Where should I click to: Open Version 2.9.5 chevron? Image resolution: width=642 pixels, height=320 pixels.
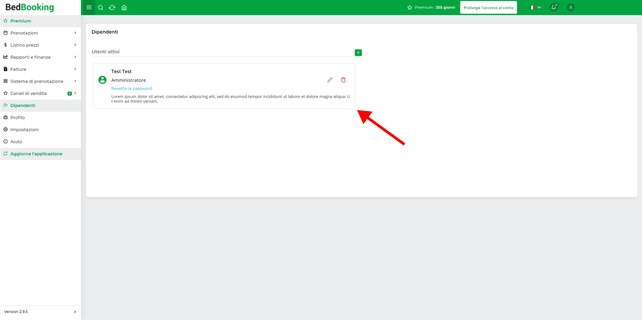tap(75, 312)
